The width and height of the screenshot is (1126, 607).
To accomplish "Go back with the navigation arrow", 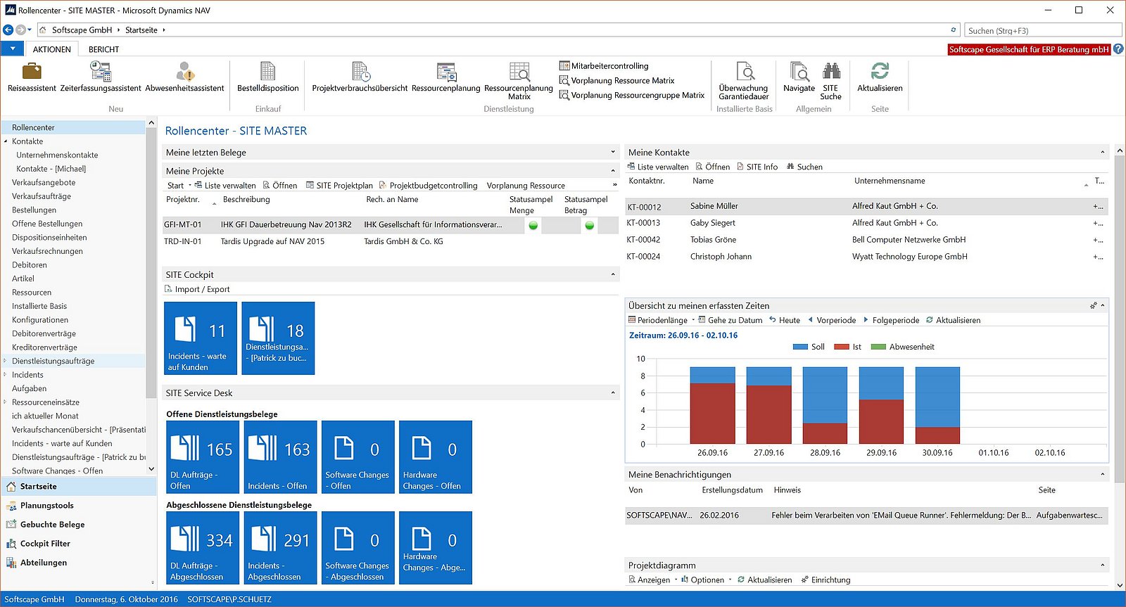I will (x=8, y=30).
